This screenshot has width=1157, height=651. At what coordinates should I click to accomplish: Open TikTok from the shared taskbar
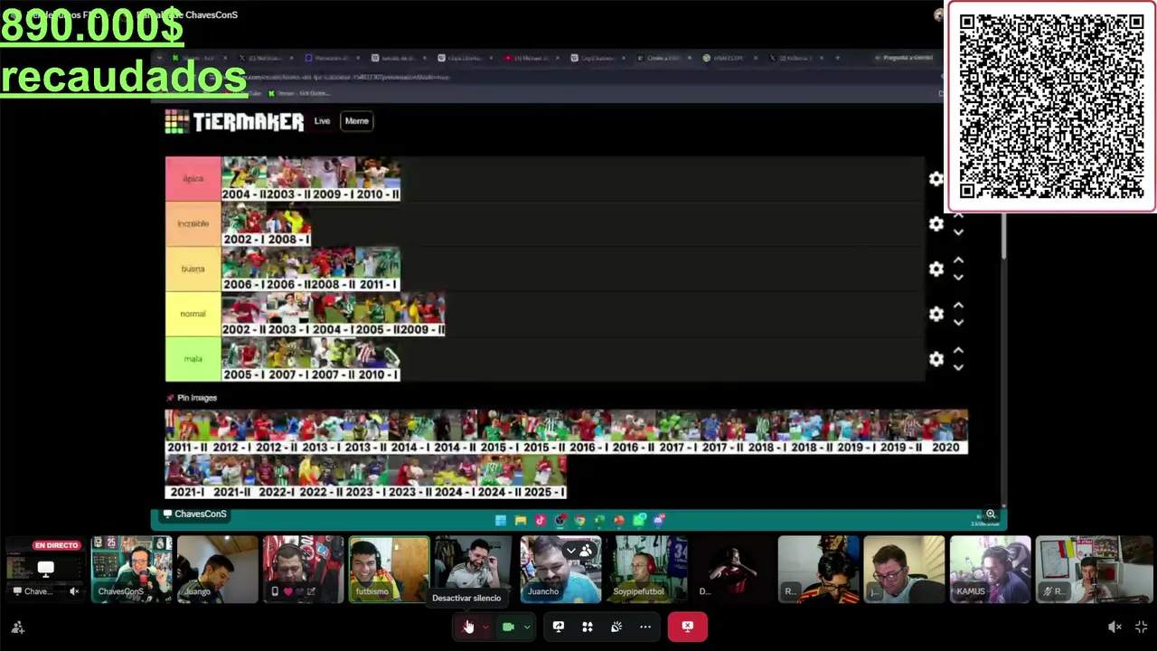[x=541, y=520]
